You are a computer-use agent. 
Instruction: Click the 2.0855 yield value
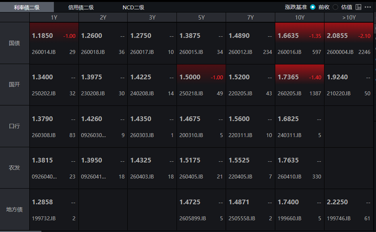tap(337, 36)
